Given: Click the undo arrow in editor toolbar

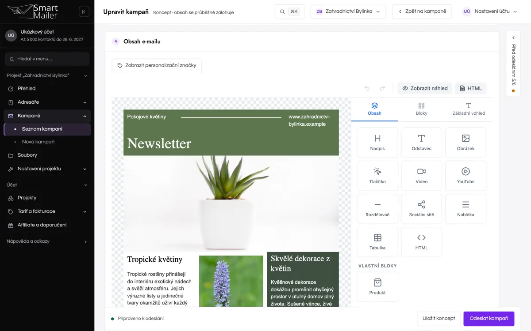Looking at the screenshot, I should pyautogui.click(x=367, y=88).
